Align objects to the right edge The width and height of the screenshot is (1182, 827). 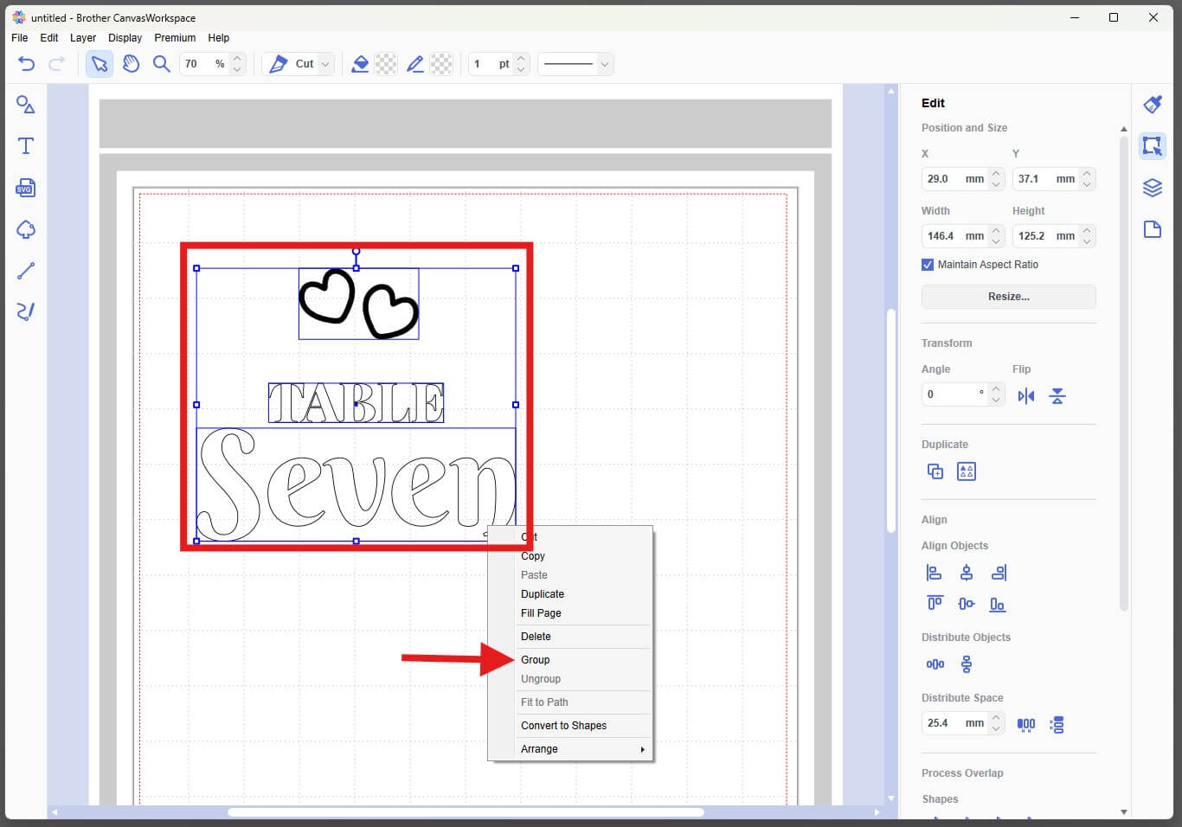[x=999, y=573]
